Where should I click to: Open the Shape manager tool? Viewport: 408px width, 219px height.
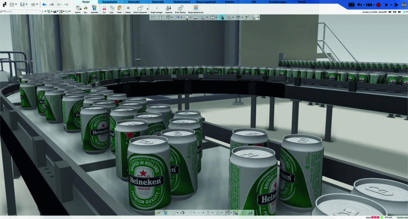click(156, 8)
